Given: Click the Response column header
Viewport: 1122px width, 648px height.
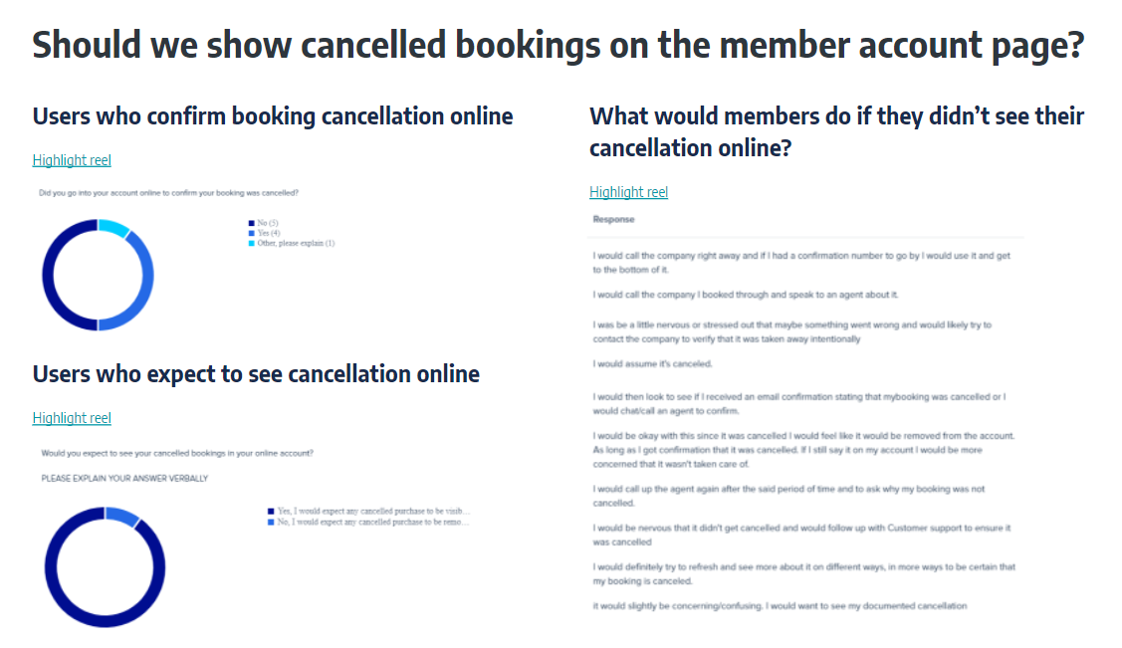Looking at the screenshot, I should pyautogui.click(x=613, y=220).
